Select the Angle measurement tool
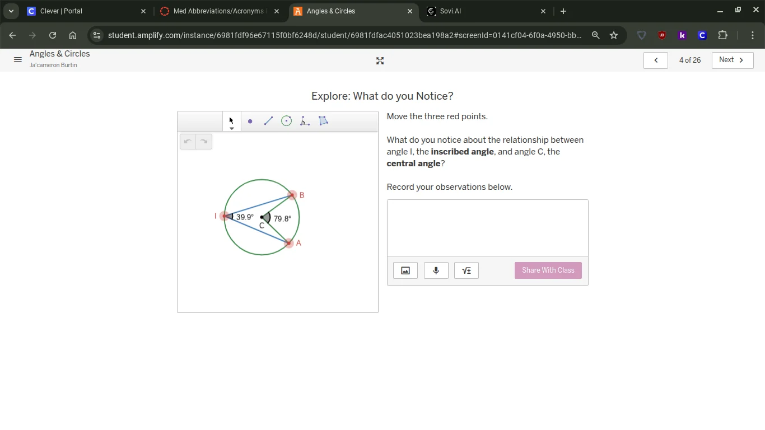The image size is (765, 430). click(x=305, y=121)
